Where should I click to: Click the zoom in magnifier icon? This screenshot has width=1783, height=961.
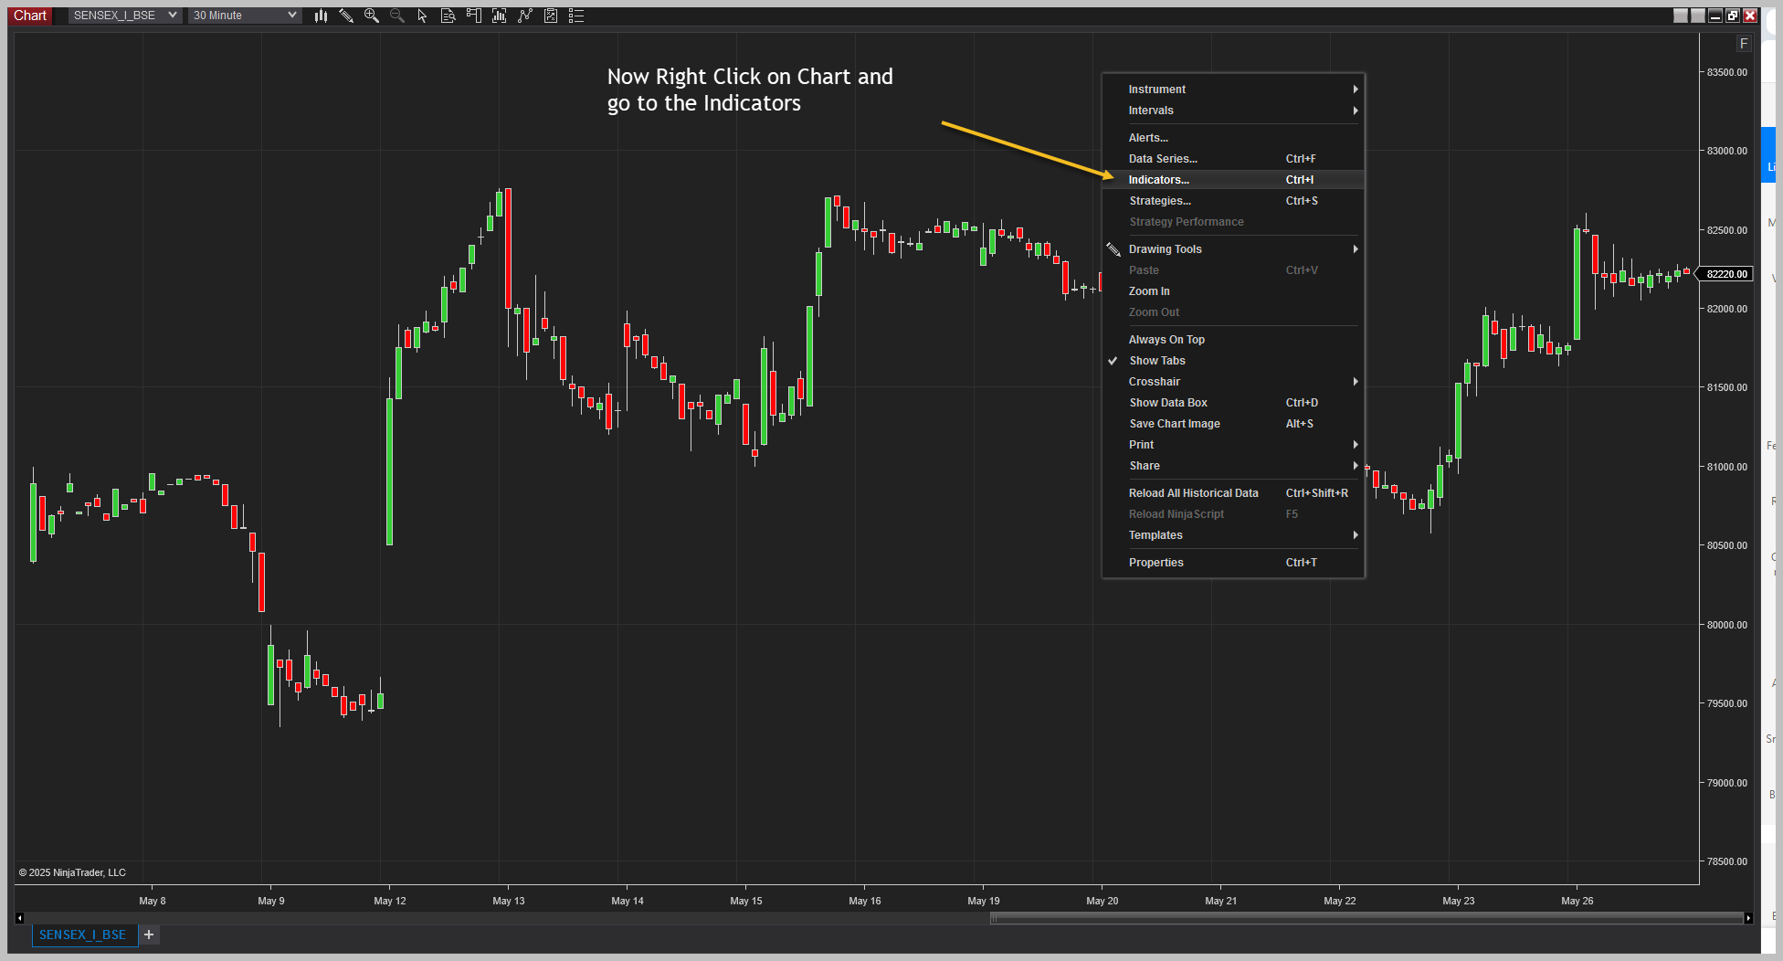click(x=371, y=16)
